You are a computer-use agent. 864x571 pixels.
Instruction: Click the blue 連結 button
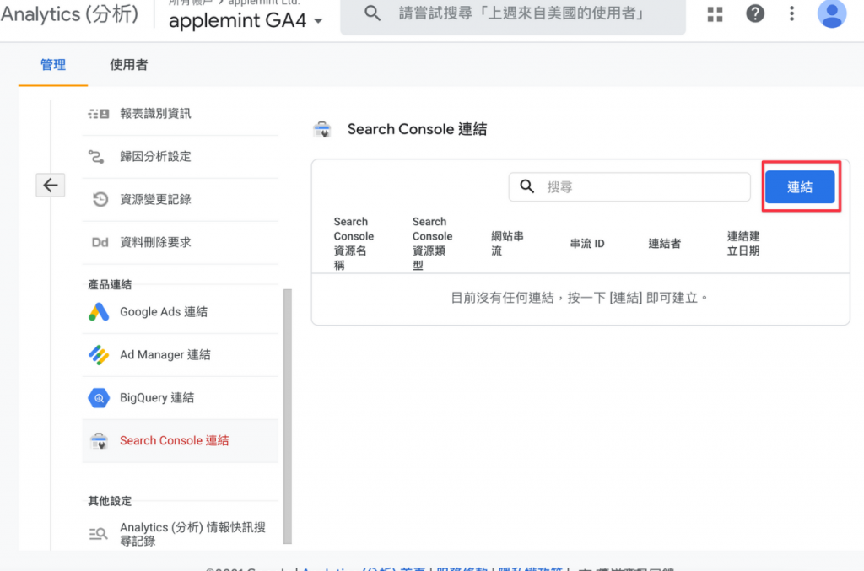point(800,186)
